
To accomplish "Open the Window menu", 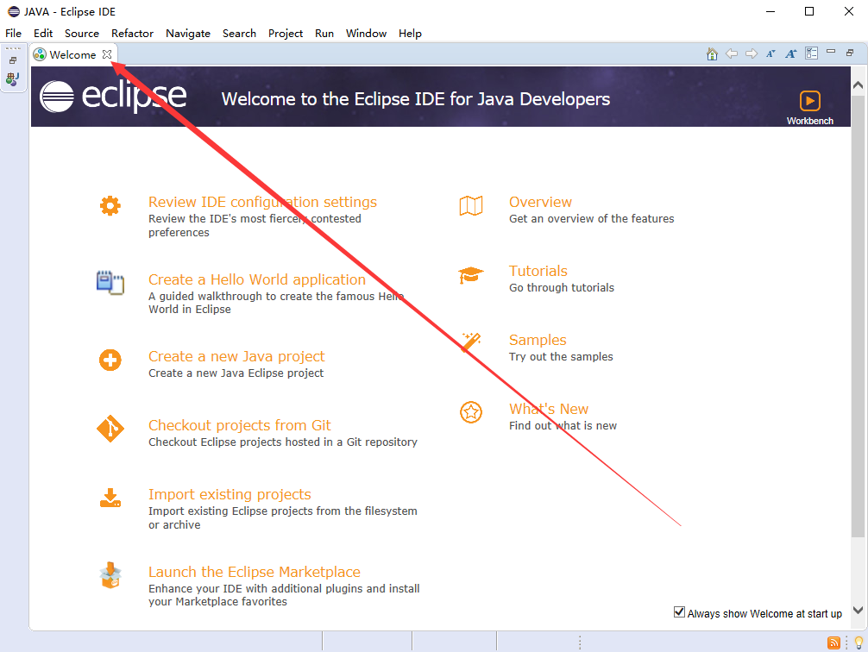I will pyautogui.click(x=367, y=34).
